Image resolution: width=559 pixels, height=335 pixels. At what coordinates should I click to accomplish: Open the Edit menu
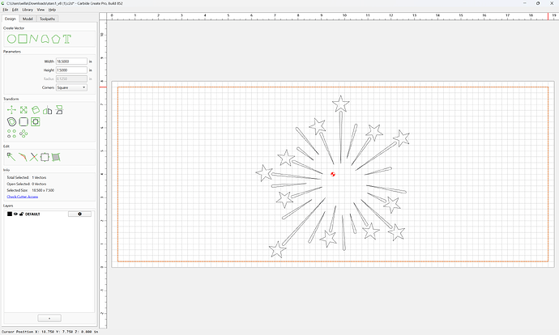[x=15, y=10]
